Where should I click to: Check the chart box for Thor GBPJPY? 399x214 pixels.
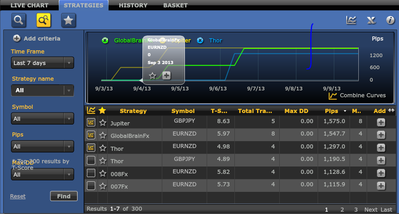91,160
